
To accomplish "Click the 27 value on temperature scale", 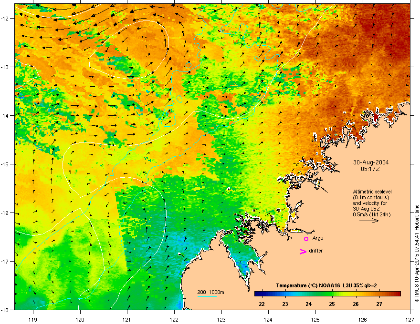I will [379, 304].
